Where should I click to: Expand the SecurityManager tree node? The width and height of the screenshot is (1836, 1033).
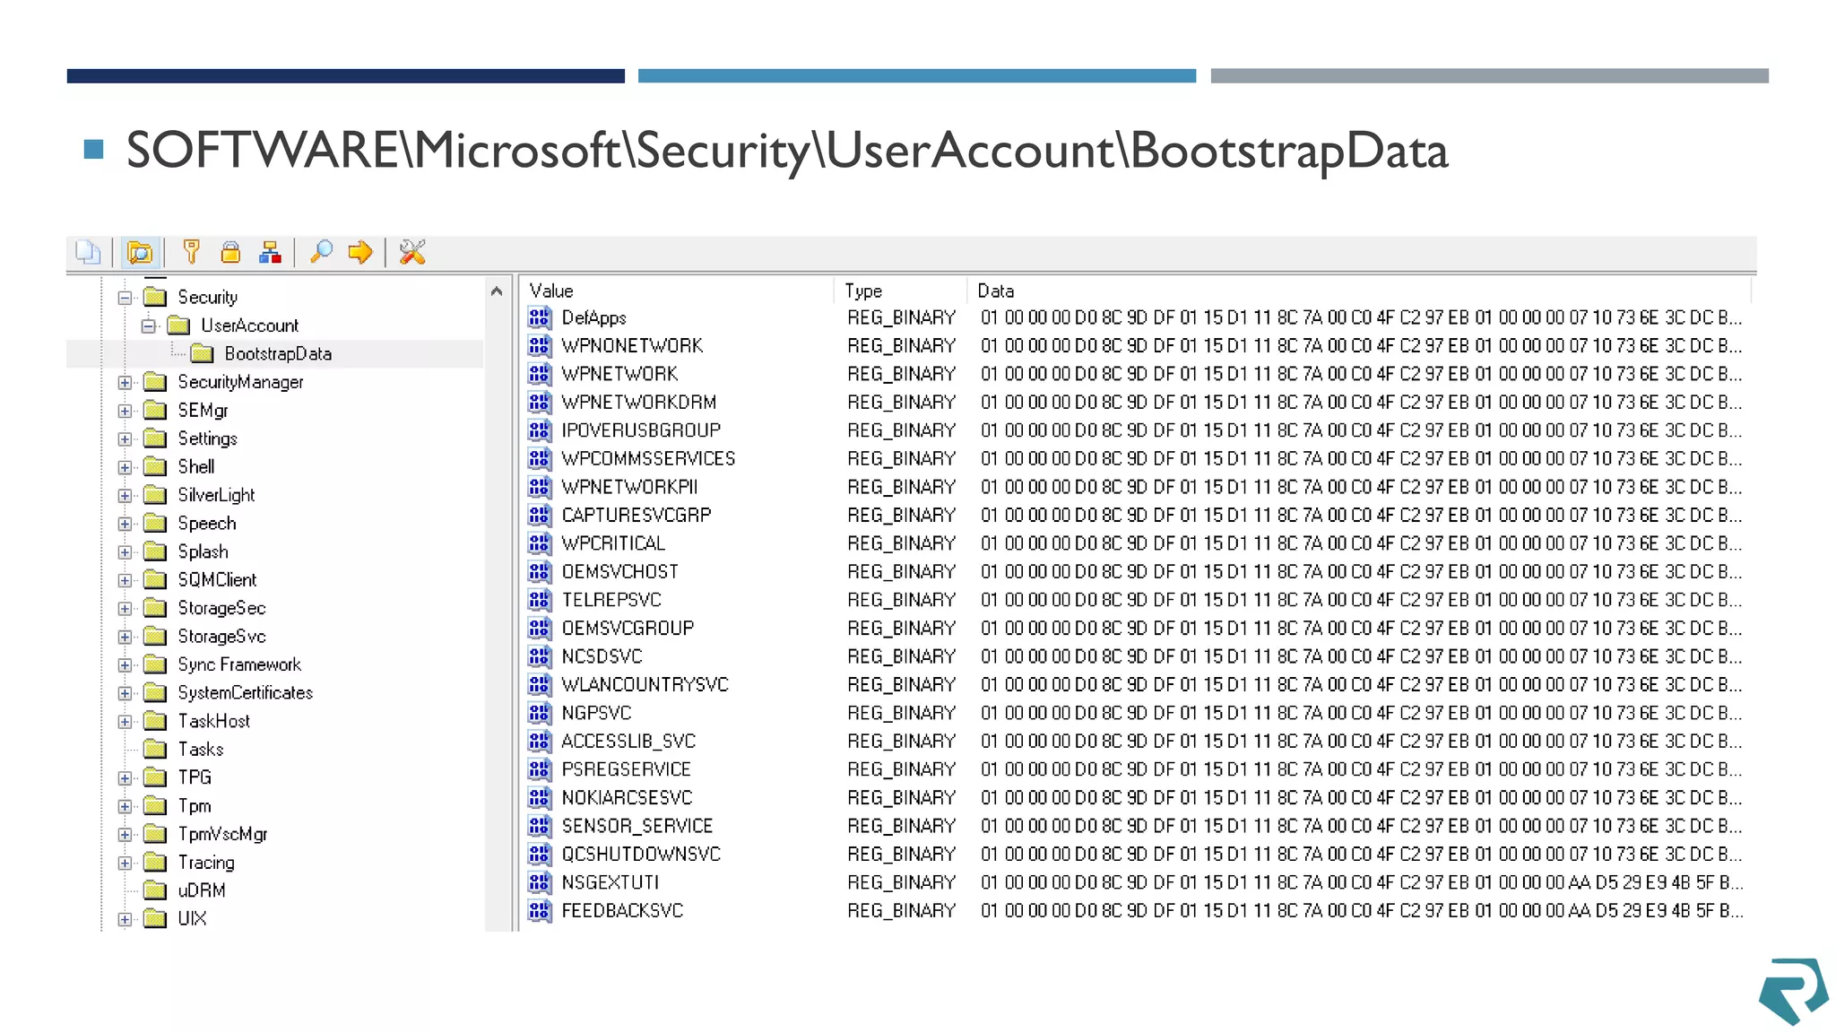click(125, 382)
